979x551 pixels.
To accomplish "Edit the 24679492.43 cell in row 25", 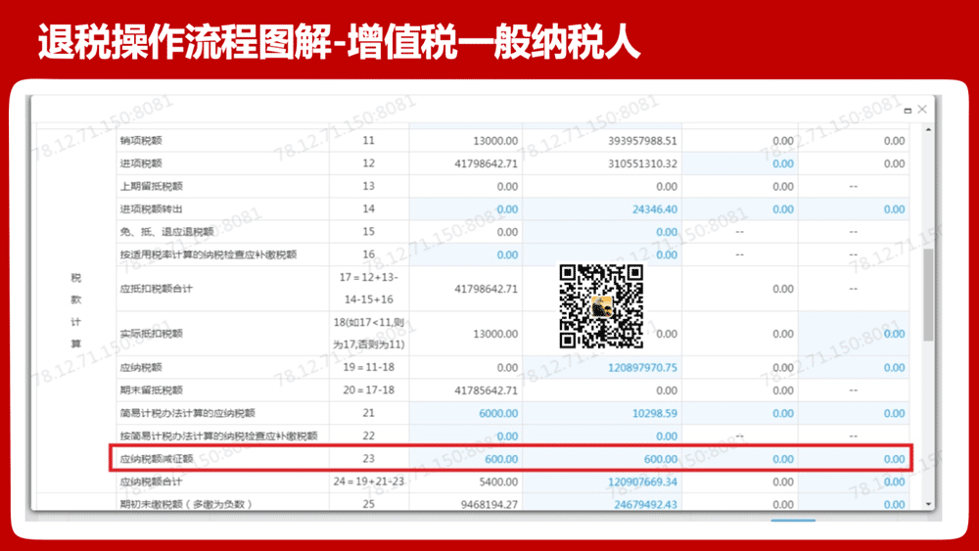I will tap(645, 504).
